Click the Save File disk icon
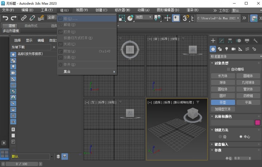262x167 pixels. pos(254,18)
